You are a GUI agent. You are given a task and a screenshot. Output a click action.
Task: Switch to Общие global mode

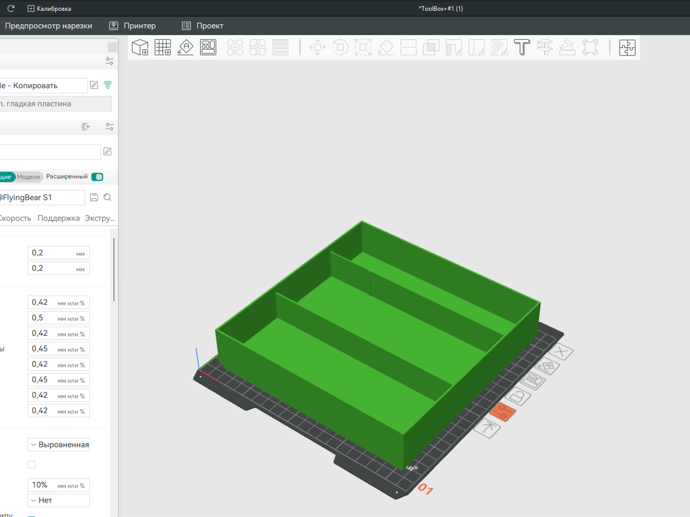[x=7, y=177]
